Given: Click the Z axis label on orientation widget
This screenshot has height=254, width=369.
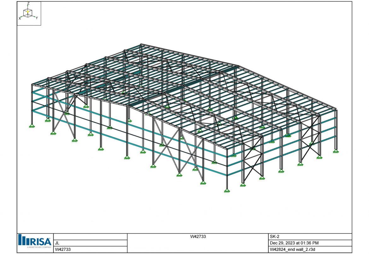Looking at the screenshot, I should pyautogui.click(x=28, y=3).
